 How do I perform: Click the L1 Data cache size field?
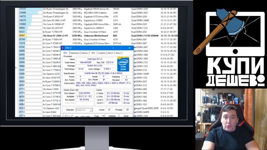pyautogui.click(x=113, y=93)
